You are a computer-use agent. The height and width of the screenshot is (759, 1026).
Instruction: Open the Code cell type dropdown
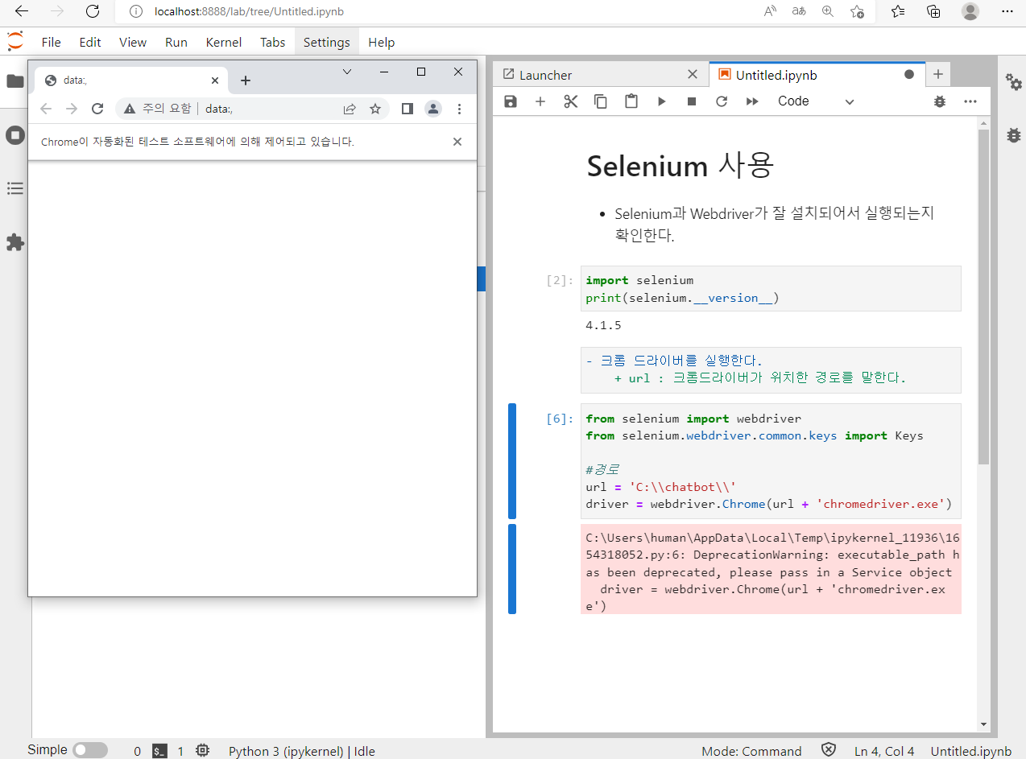point(816,101)
